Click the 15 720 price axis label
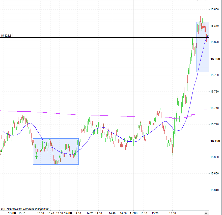 tap(214, 124)
